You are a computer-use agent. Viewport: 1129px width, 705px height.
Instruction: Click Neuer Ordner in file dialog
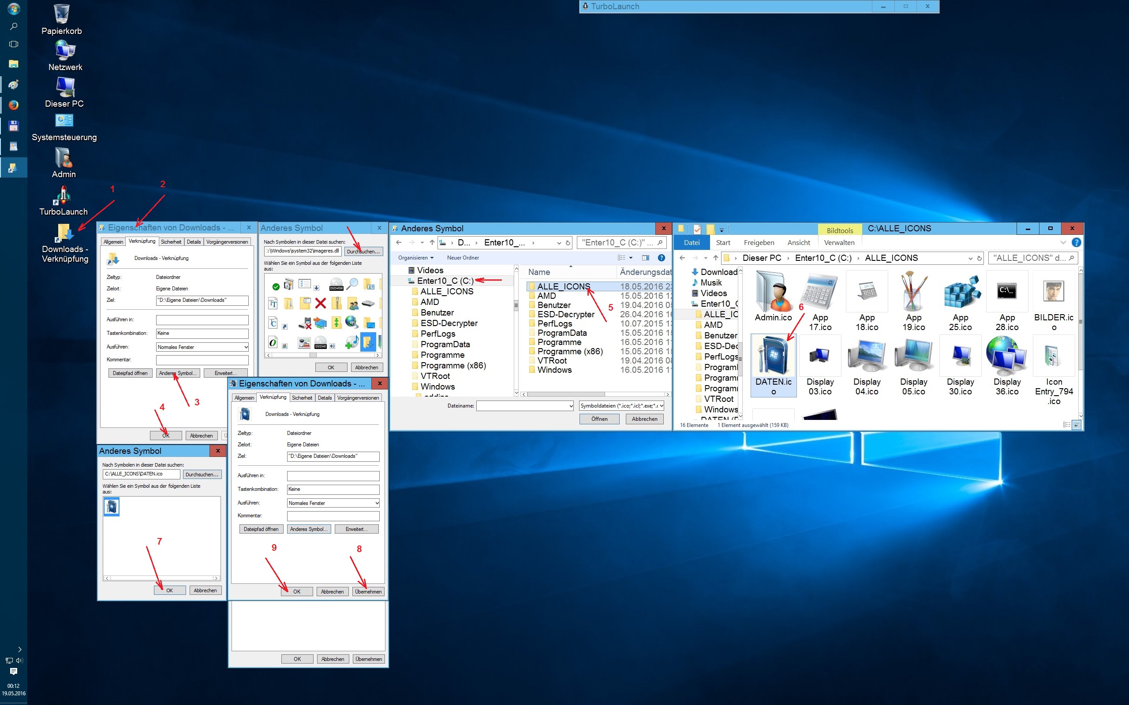tap(462, 258)
